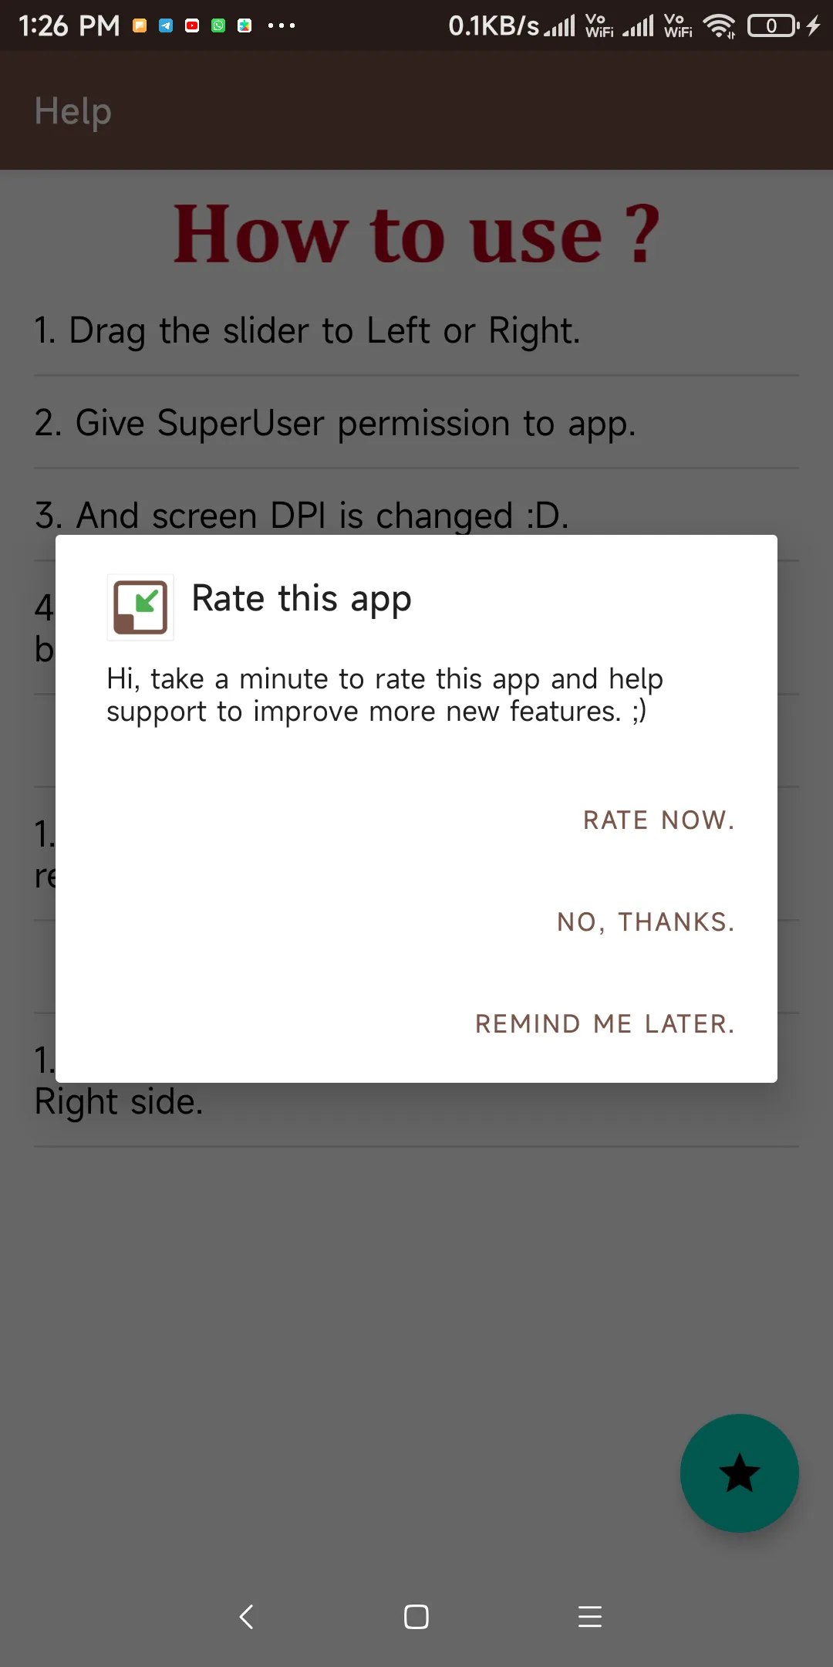
Task: Tap the 1:26 PM clock
Action: pyautogui.click(x=69, y=25)
